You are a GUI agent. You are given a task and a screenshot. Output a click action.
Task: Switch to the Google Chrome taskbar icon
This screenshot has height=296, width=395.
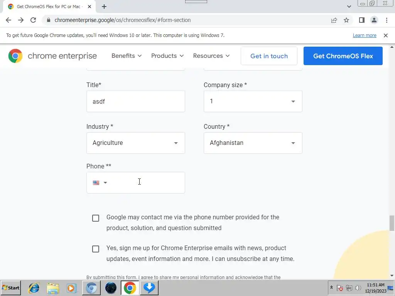pyautogui.click(x=130, y=288)
